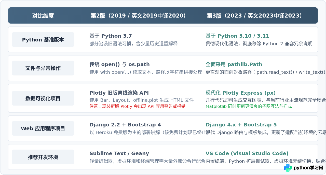This screenshot has width=326, height=175.
Task: Select the VS Code (Visual Studio Code) heading
Action: (x=247, y=153)
